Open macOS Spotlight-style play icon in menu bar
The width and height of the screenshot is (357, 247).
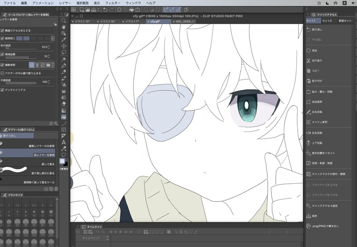(x=319, y=3)
